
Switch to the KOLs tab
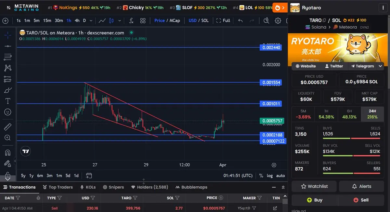tap(87, 187)
